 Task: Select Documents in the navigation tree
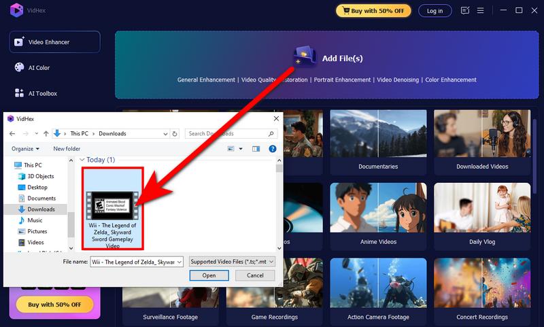(x=41, y=199)
